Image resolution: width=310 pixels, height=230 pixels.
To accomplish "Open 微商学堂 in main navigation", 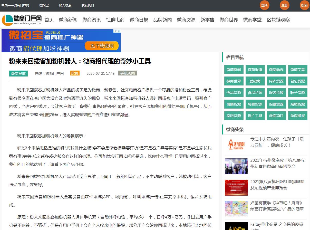I will click(x=252, y=20).
